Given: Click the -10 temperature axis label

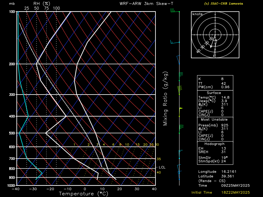Looking at the screenshot, I should click(67, 189).
